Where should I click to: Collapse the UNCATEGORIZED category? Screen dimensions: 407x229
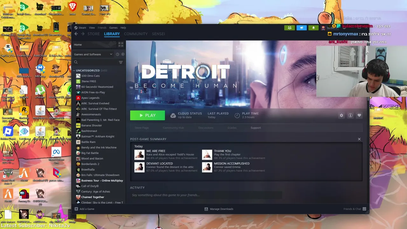pos(74,71)
